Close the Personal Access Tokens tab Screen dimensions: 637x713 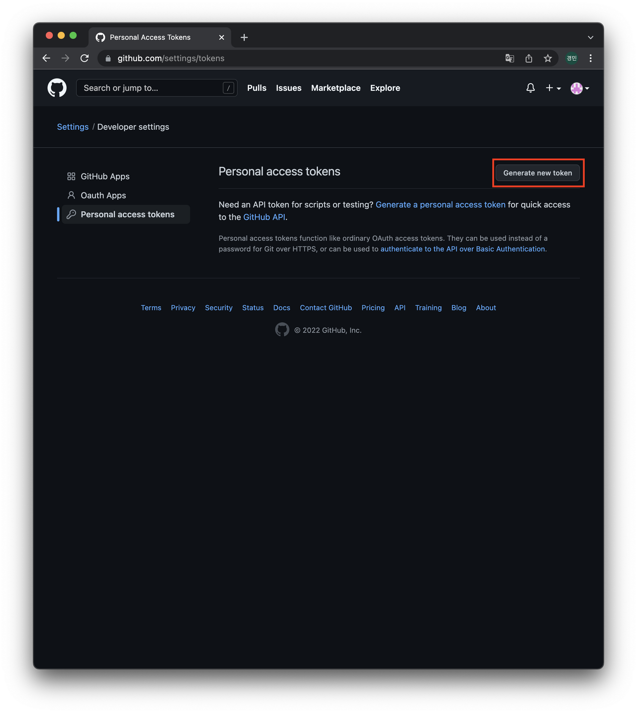[x=221, y=37]
